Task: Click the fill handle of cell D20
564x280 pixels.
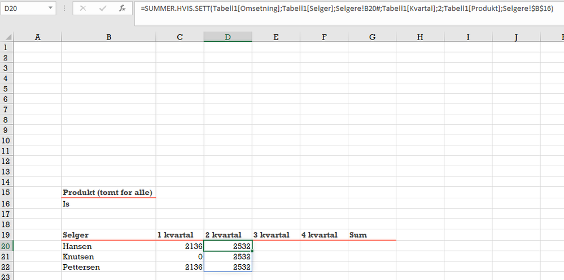Action: [x=252, y=251]
